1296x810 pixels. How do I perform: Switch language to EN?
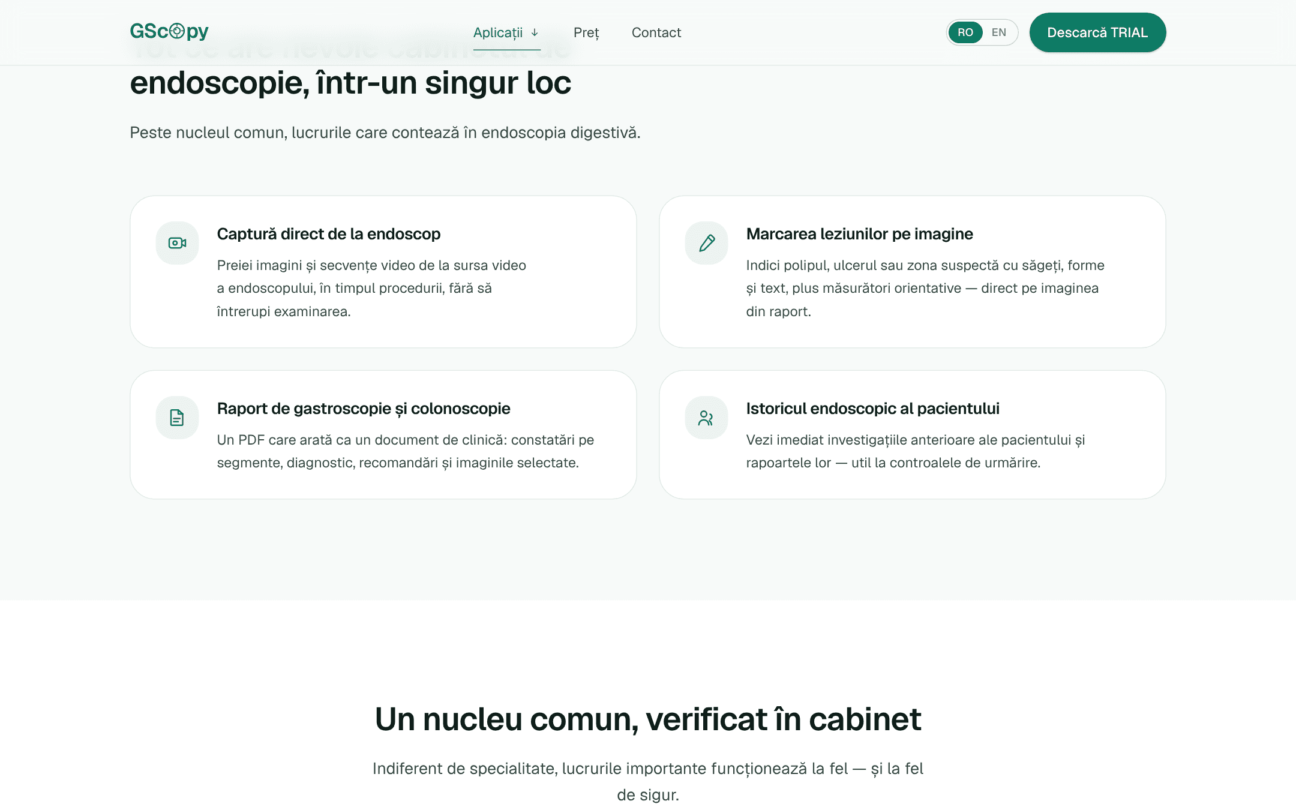coord(998,32)
